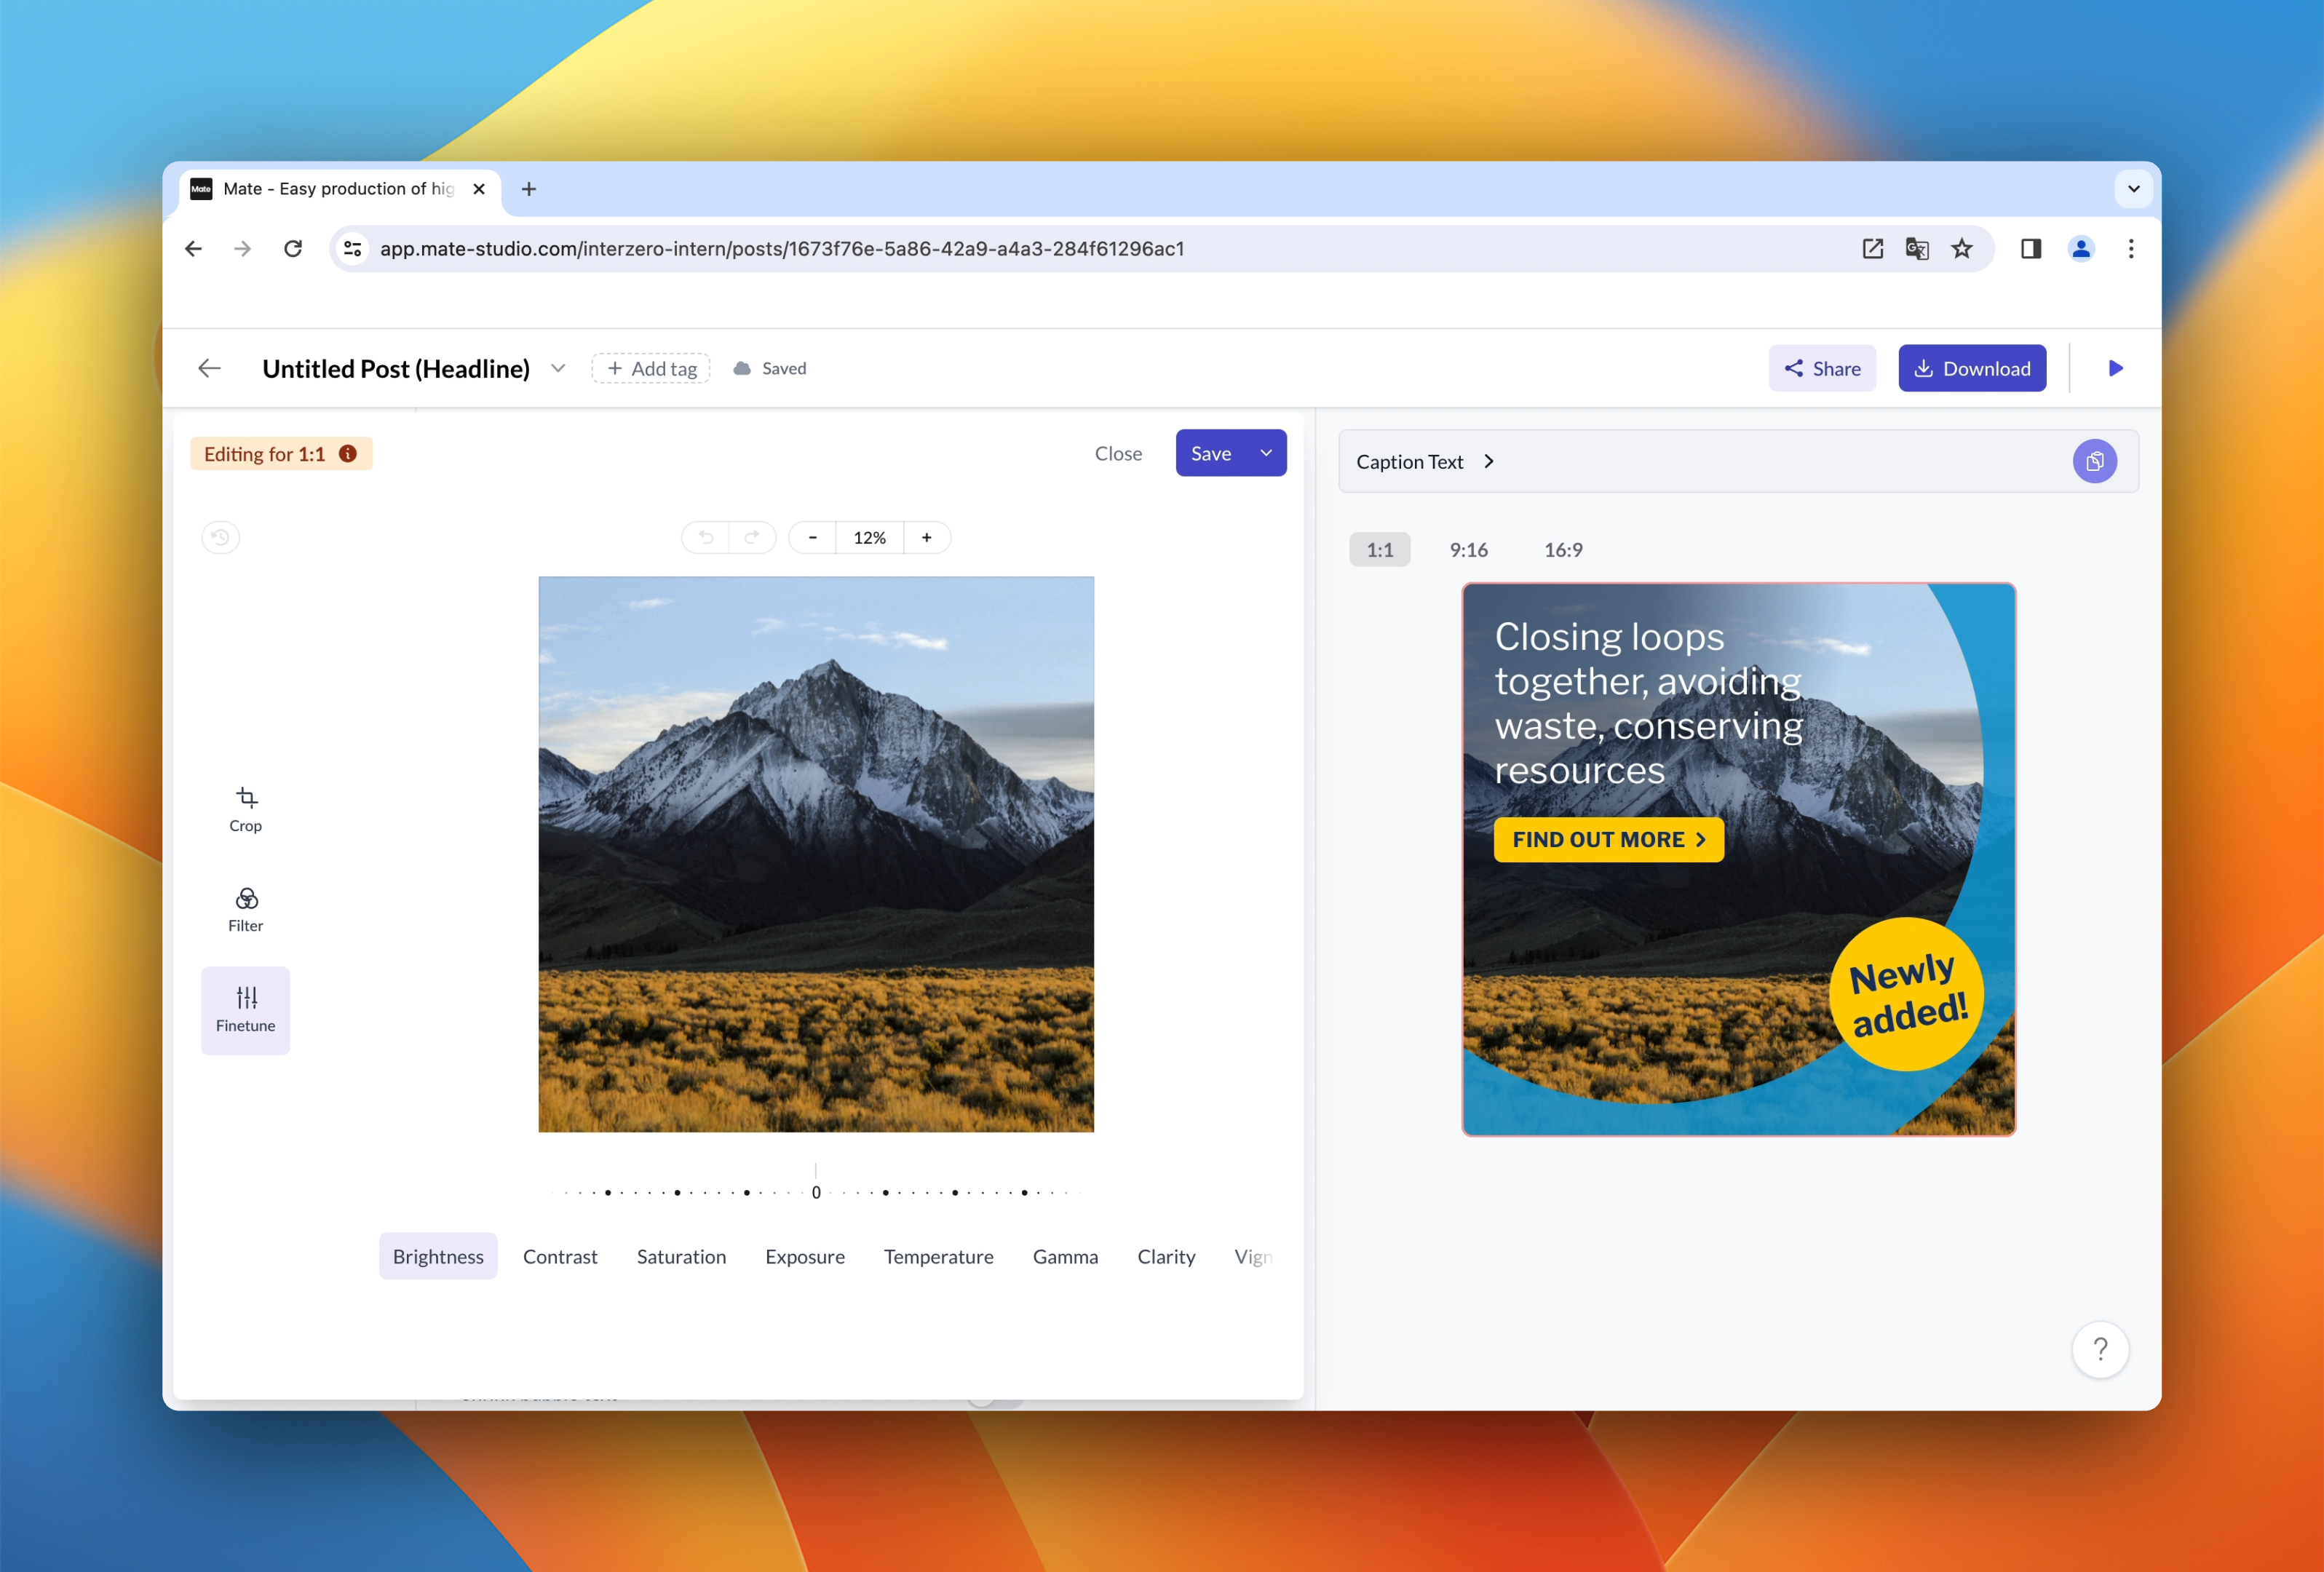Viewport: 2324px width, 1572px height.
Task: Open the Clarity adjustment tab
Action: [x=1166, y=1256]
